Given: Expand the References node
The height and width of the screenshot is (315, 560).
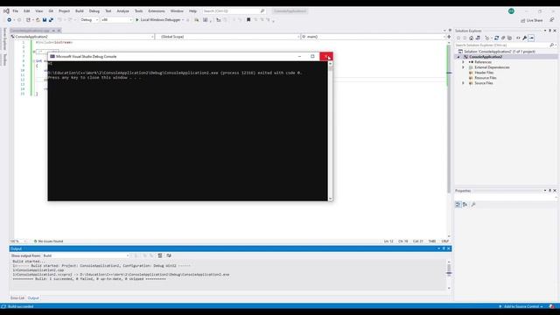Looking at the screenshot, I should [x=463, y=62].
